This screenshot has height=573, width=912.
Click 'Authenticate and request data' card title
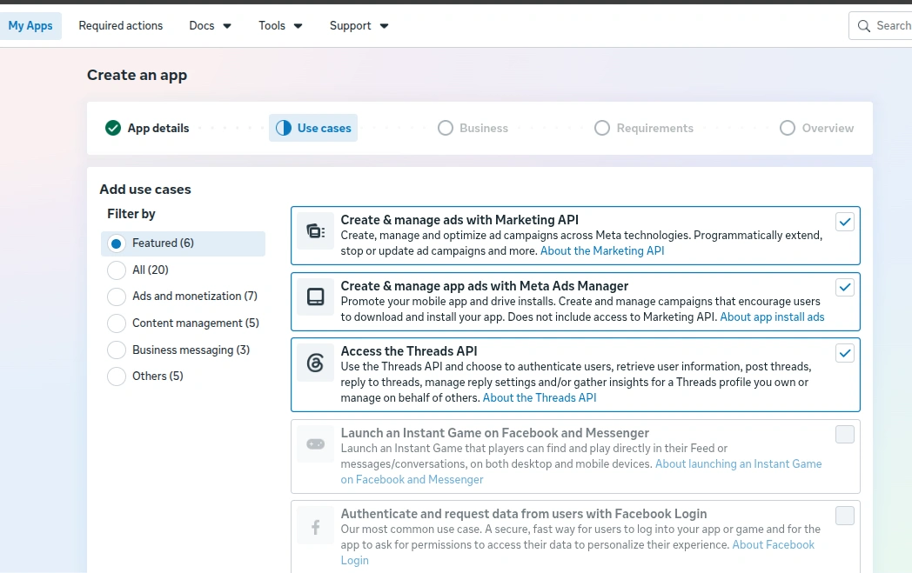pyautogui.click(x=524, y=514)
